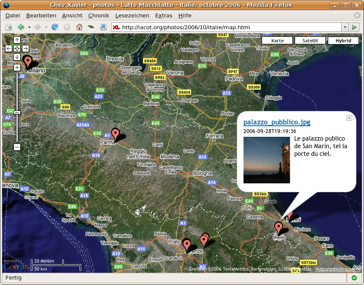The image size is (364, 285).
Task: Return map to last result center
Action: click(x=17, y=48)
